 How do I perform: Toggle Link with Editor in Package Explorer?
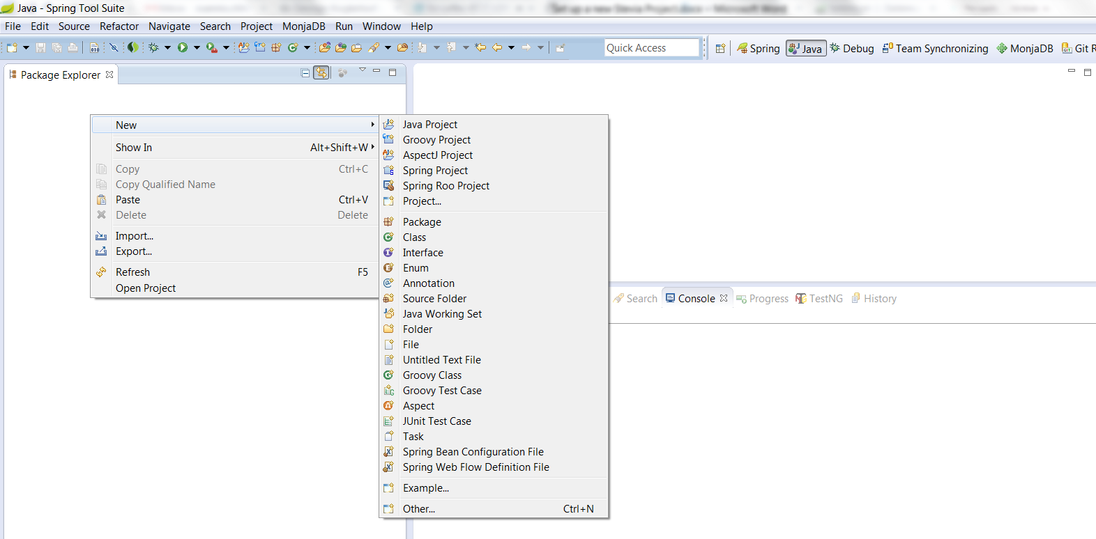point(321,72)
